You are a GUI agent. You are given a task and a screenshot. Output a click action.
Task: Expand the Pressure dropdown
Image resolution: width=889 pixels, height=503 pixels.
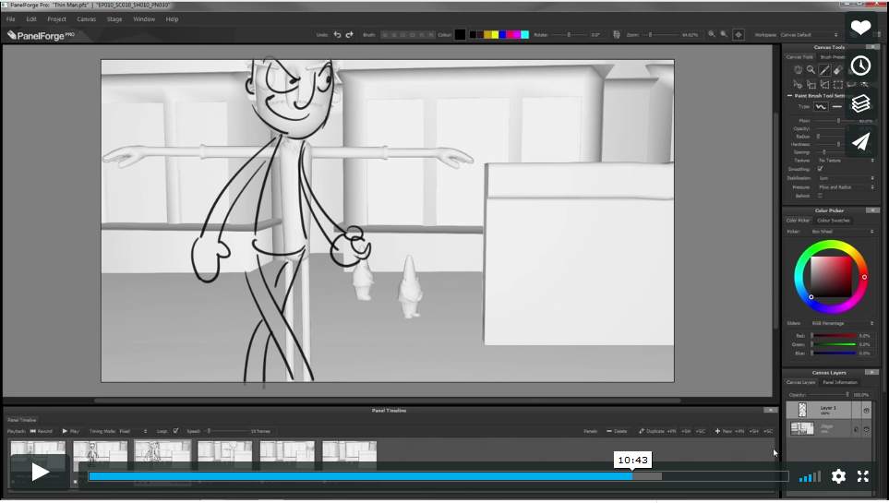[x=845, y=187]
